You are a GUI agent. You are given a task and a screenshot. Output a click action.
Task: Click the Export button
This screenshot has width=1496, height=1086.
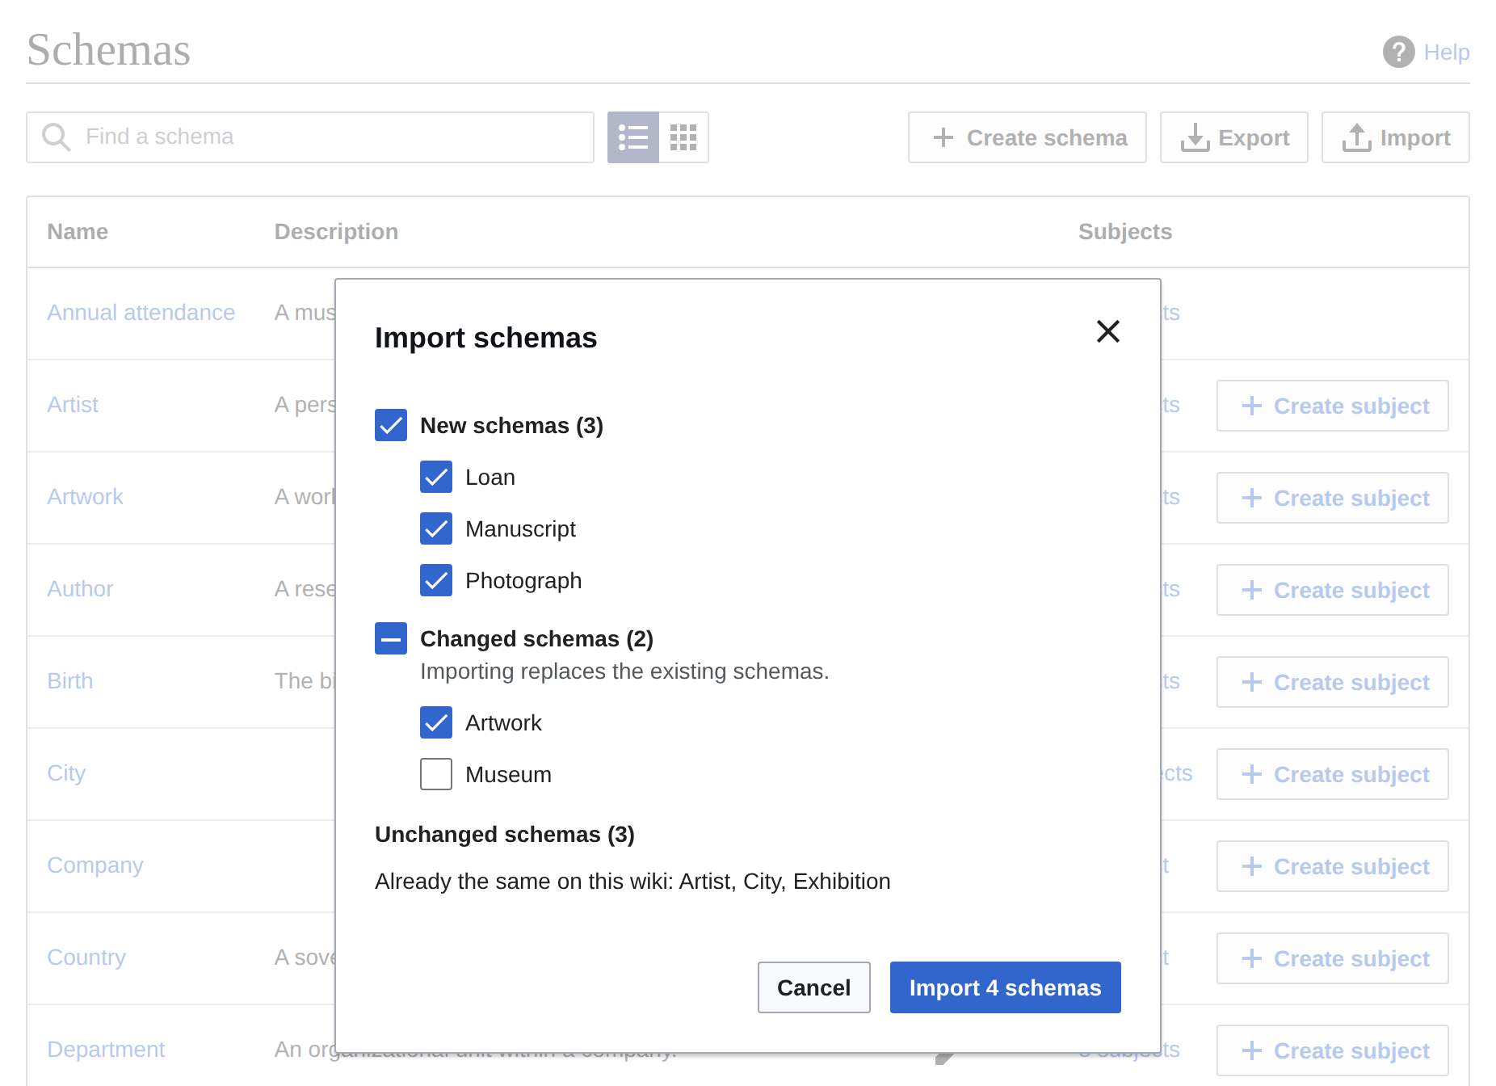tap(1234, 137)
